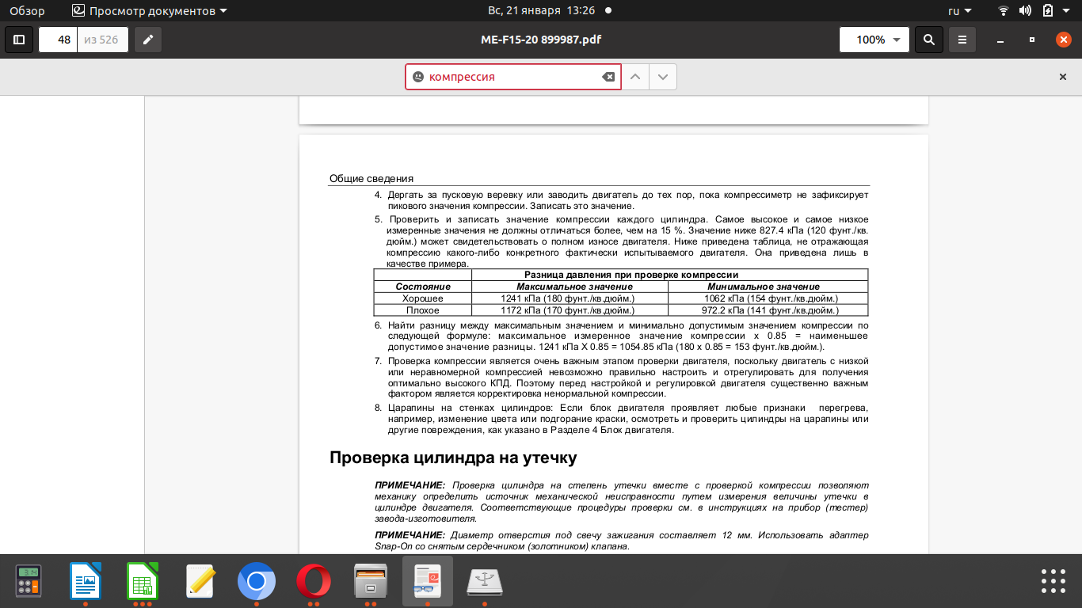Switch to Opera browser in dock
1082x608 pixels.
tap(313, 582)
